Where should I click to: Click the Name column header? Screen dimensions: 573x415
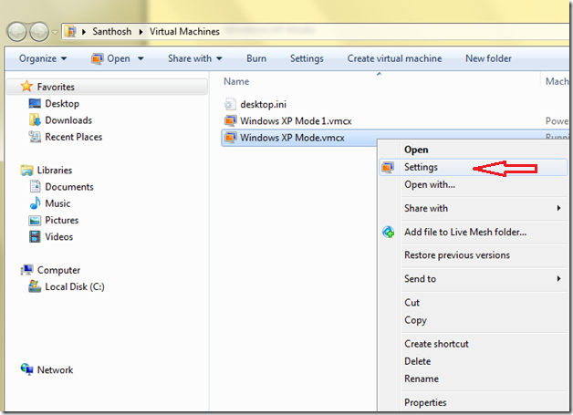click(236, 82)
